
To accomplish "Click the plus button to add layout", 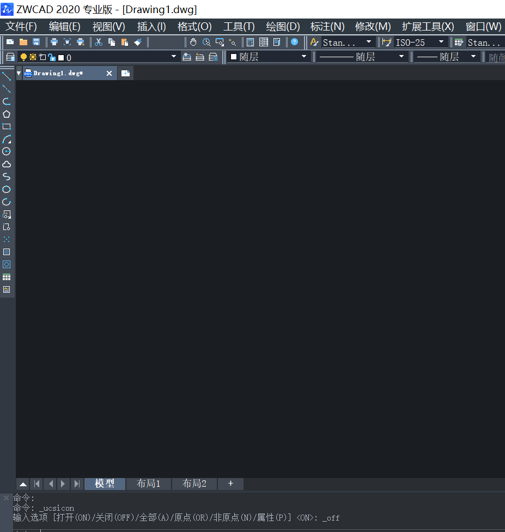I will point(230,483).
